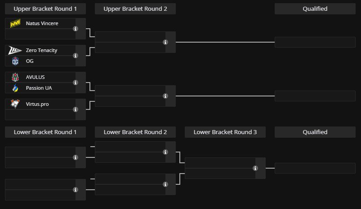Click the Passion UA team name

point(39,88)
